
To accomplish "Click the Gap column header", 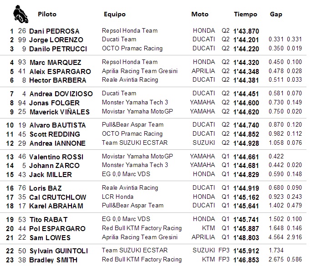I will coord(276,15).
